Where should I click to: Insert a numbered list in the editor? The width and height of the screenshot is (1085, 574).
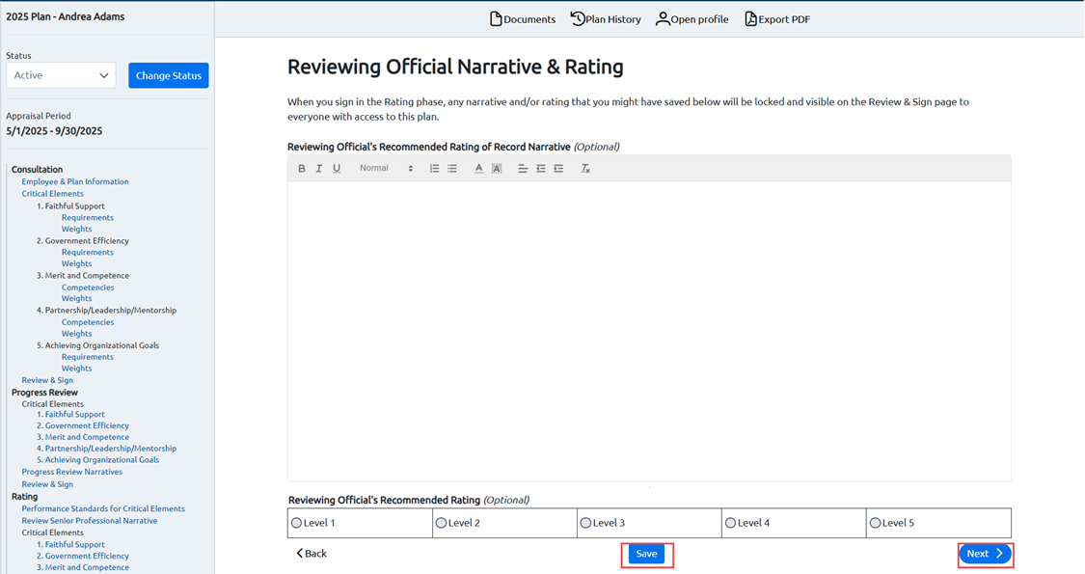[x=435, y=168]
